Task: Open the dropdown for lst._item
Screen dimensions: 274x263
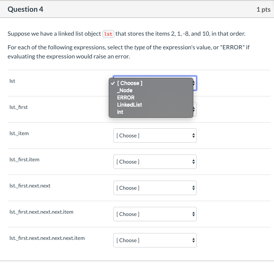Action: [x=155, y=135]
